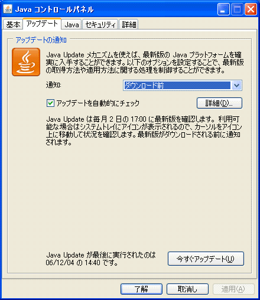Close the Java コントロールパネル window
260x300 pixels.
coord(251,9)
